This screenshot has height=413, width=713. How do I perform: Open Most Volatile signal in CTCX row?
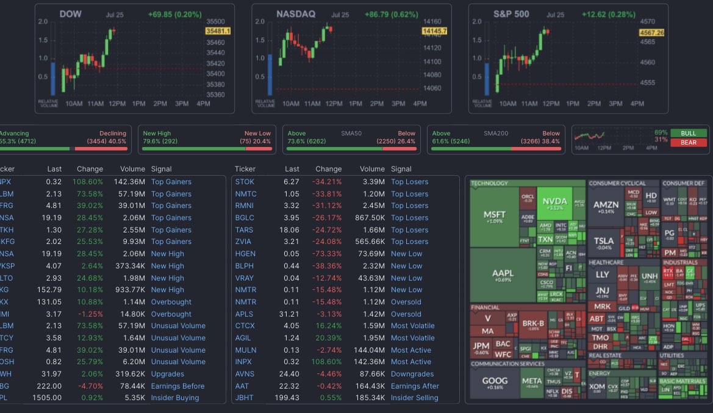tap(413, 326)
